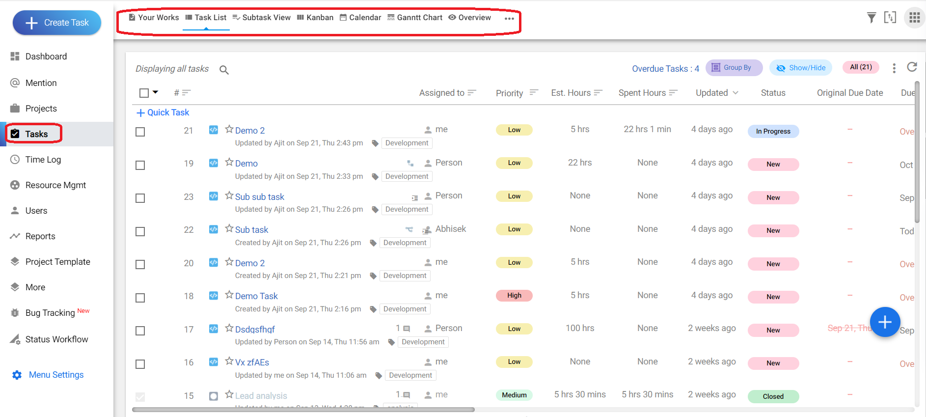Open select-all dropdown arrow
Screen dimensions: 926x417
pos(156,92)
